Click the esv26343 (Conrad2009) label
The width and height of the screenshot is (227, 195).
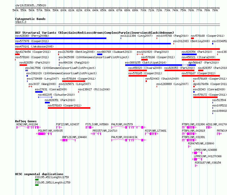point(209,89)
